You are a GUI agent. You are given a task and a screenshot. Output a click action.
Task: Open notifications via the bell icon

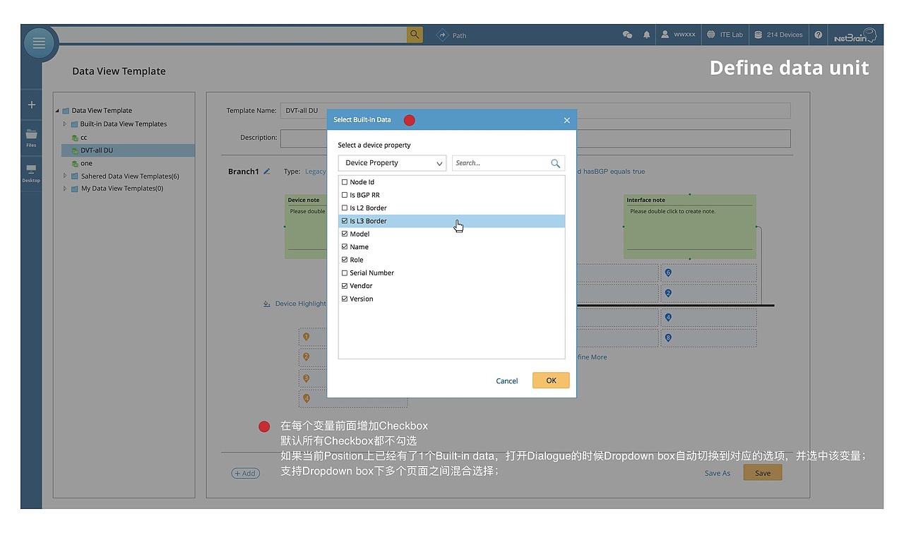(646, 34)
